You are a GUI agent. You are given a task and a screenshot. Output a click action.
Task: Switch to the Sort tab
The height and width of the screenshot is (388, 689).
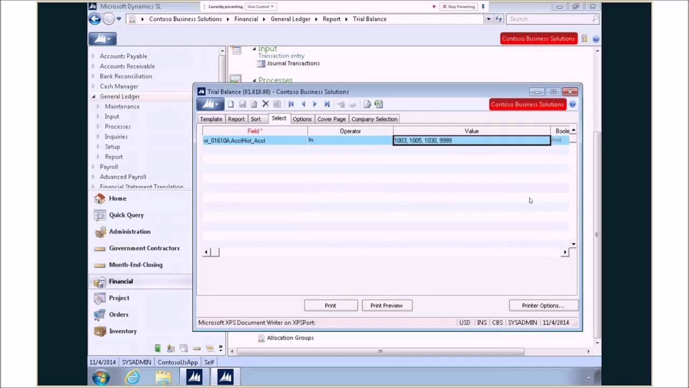(256, 119)
